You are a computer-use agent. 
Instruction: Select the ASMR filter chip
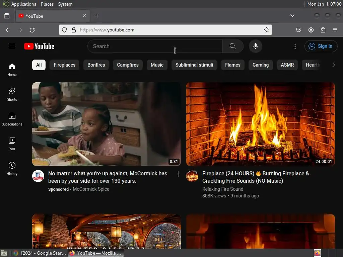(287, 65)
